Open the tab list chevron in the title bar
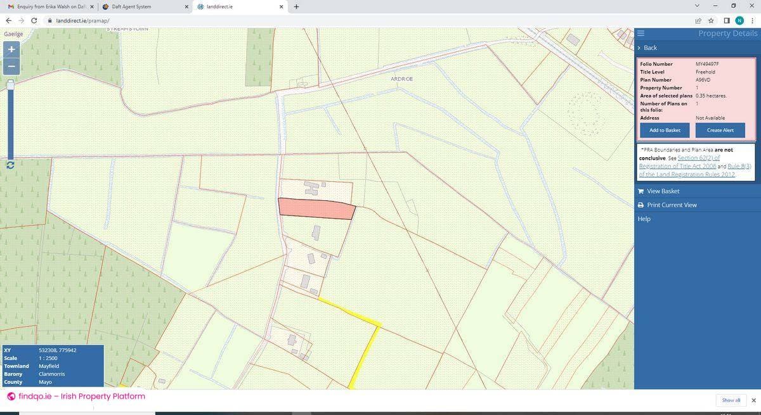Screen dimensions: 761x415 pyautogui.click(x=698, y=6)
